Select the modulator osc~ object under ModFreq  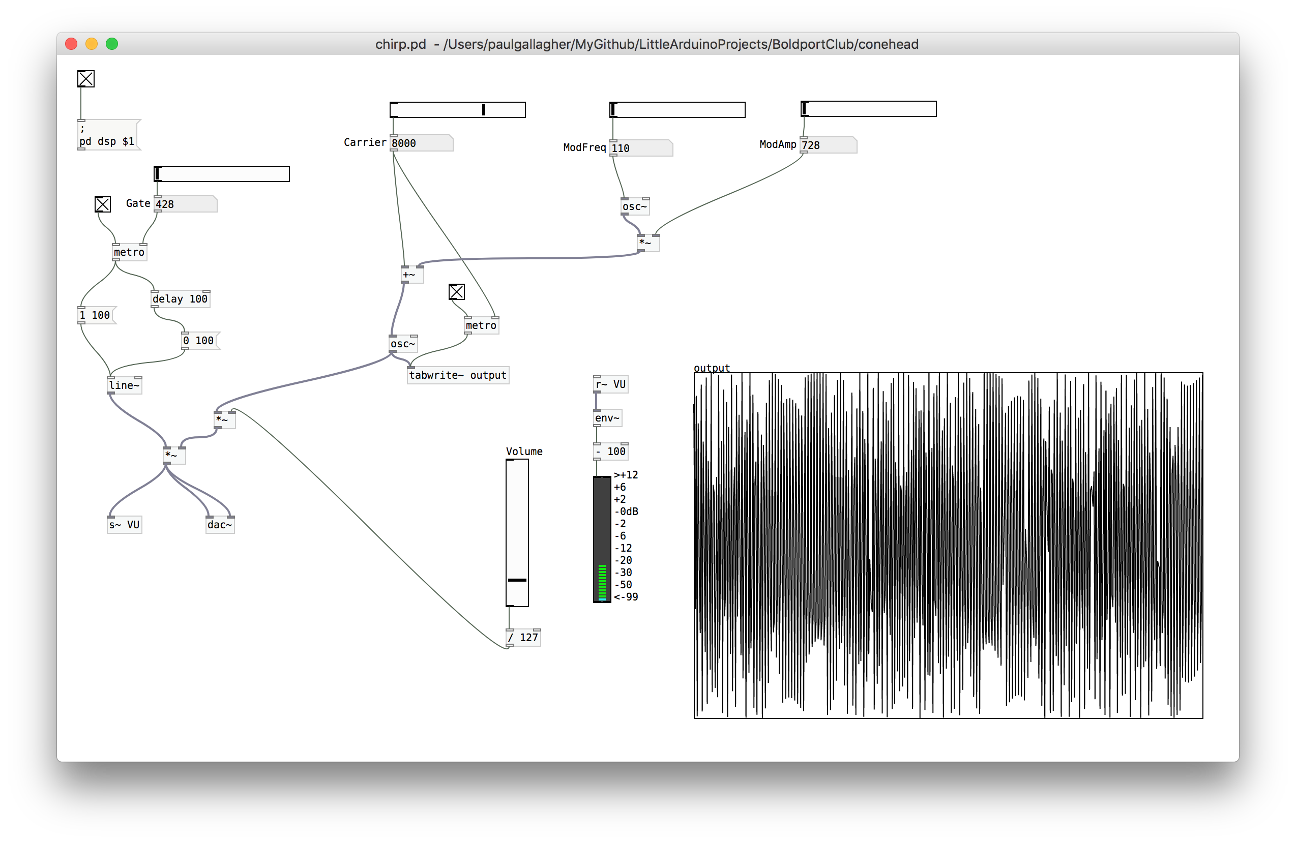635,207
